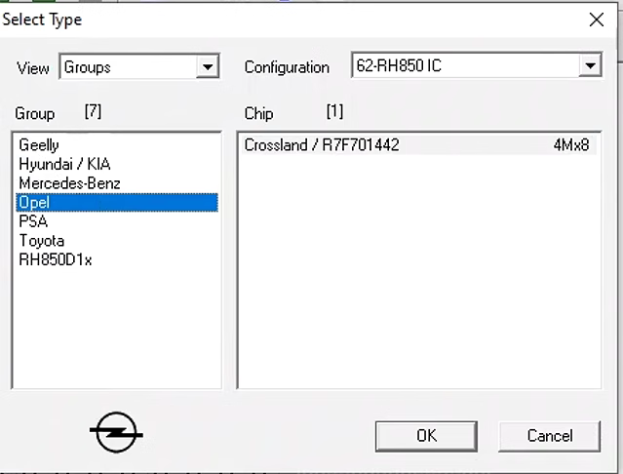This screenshot has width=623, height=474.
Task: Pick PSA in the Group list
Action: click(x=33, y=221)
